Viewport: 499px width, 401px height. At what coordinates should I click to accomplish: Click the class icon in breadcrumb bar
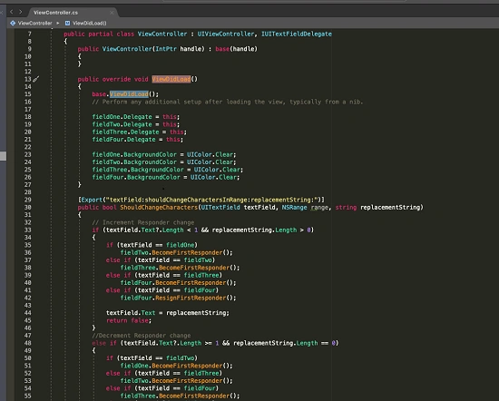[13, 24]
